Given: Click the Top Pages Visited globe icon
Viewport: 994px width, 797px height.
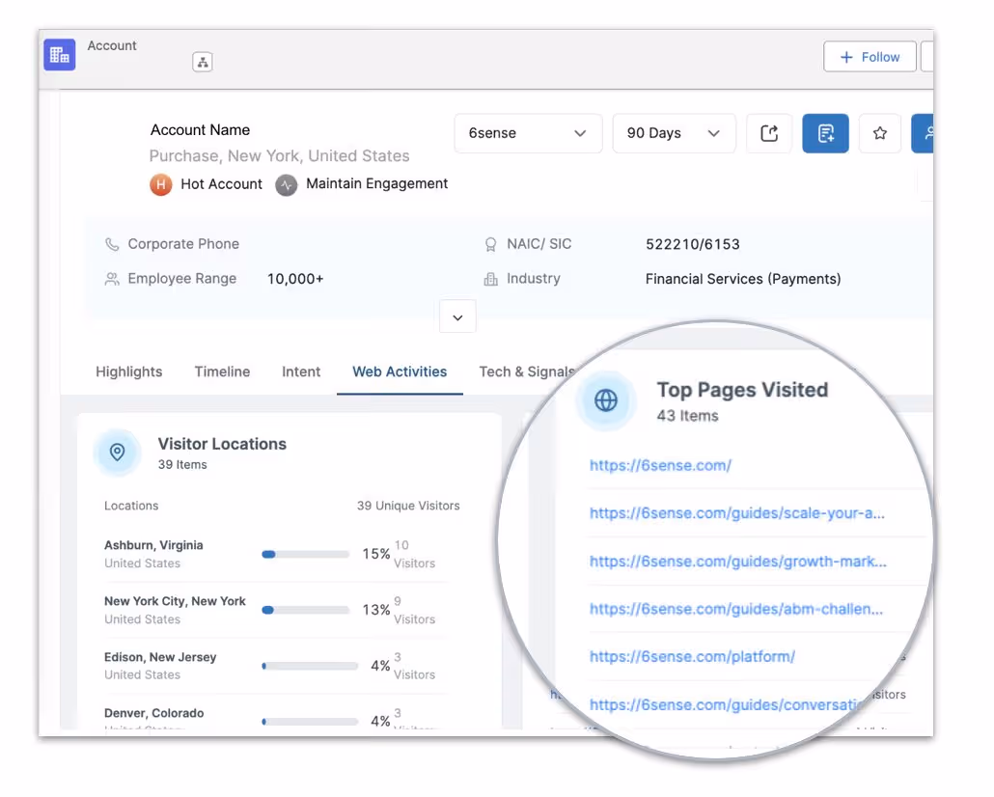Looking at the screenshot, I should pyautogui.click(x=606, y=400).
